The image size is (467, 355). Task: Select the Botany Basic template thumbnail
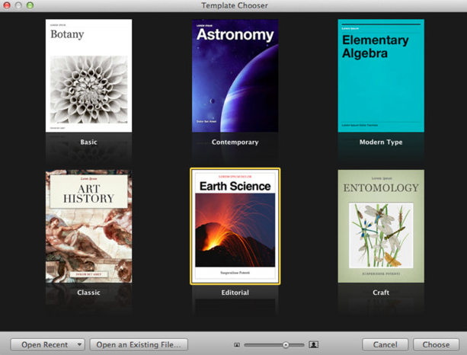point(88,77)
